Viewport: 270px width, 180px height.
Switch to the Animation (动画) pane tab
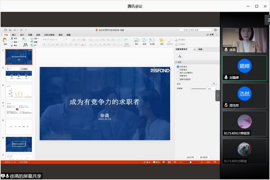pyautogui.click(x=200, y=49)
